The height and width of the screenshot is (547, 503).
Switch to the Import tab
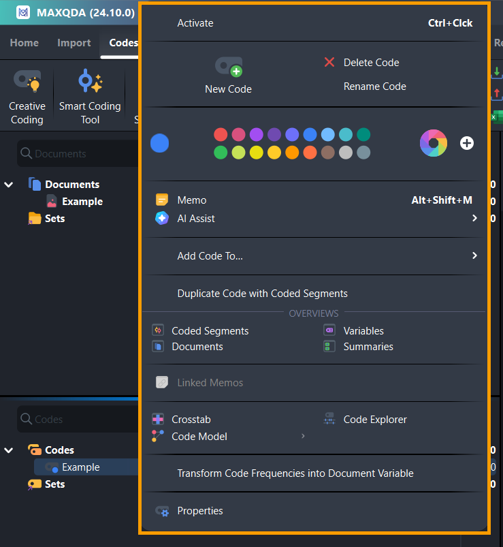[74, 43]
